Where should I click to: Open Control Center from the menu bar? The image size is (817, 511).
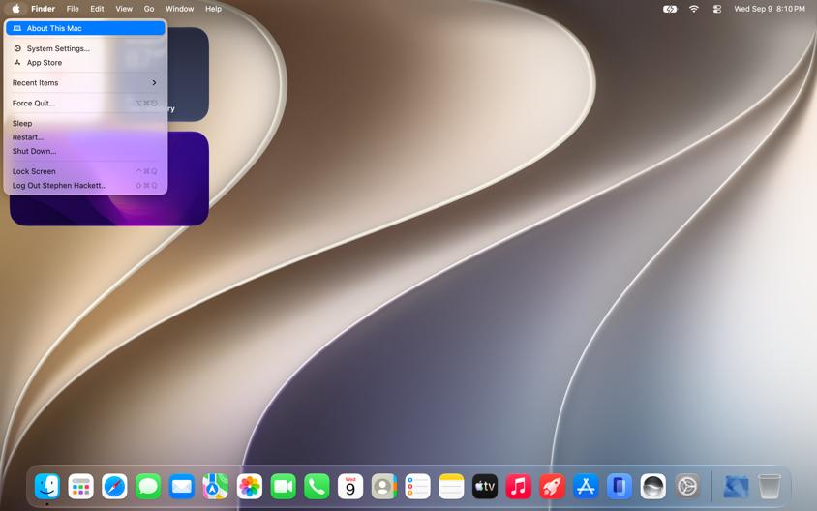coord(717,9)
